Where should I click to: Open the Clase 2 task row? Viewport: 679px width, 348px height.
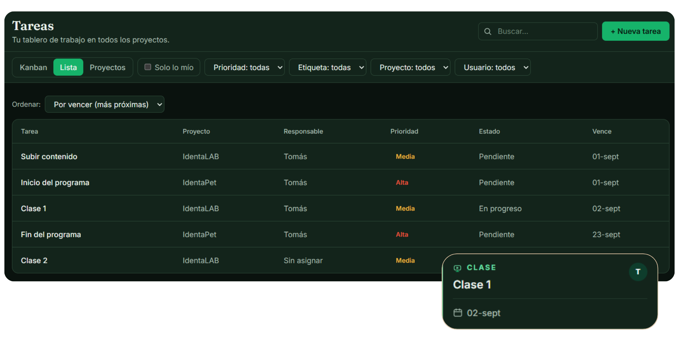click(341, 261)
